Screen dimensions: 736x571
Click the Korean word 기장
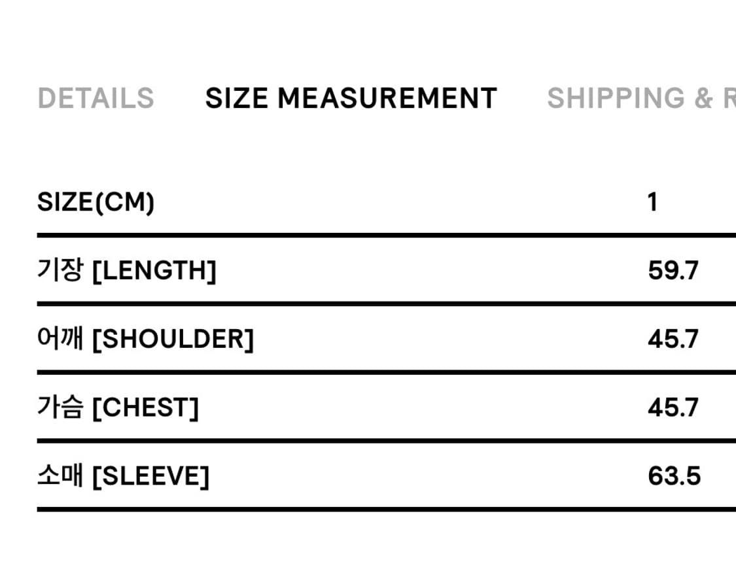click(x=60, y=270)
